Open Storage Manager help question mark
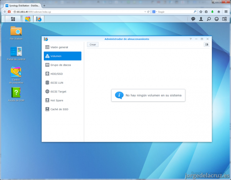The width and height of the screenshot is (231, 180). [191, 39]
